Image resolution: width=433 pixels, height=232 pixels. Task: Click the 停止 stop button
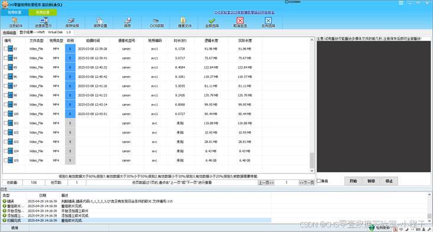[389, 181]
